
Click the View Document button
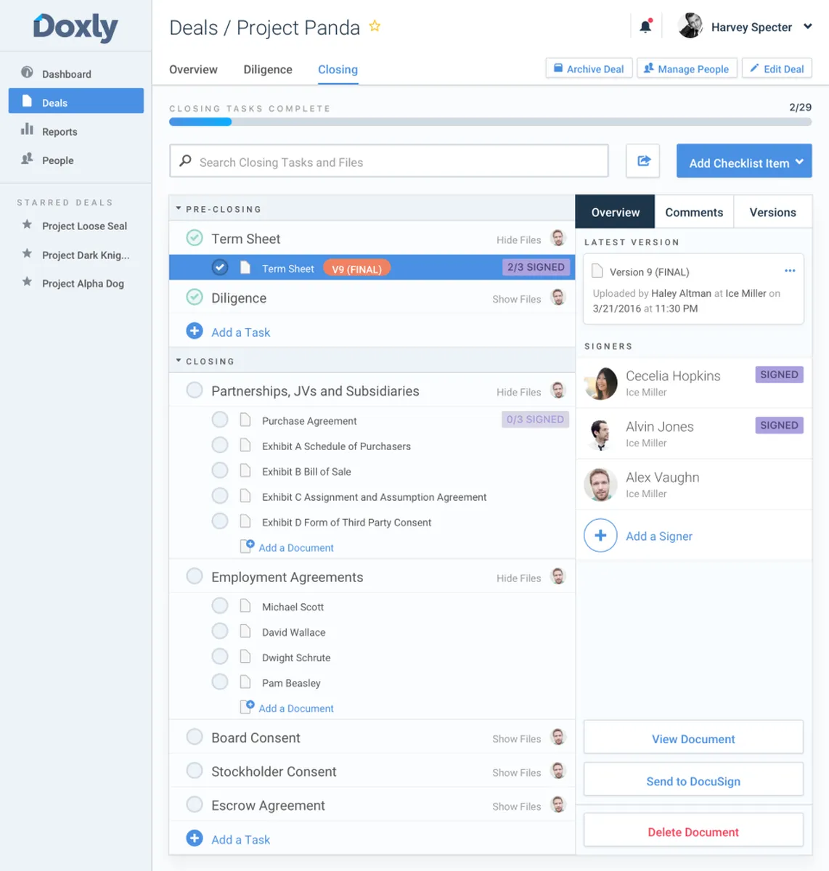coord(693,738)
